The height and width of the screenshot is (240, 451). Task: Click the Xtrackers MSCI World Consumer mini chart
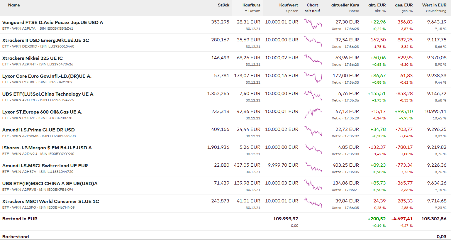[x=313, y=203]
